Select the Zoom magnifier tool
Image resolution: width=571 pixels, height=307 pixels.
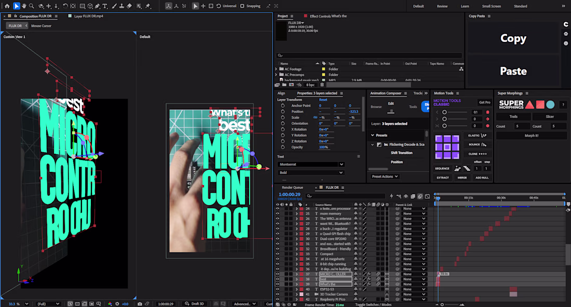pos(32,6)
